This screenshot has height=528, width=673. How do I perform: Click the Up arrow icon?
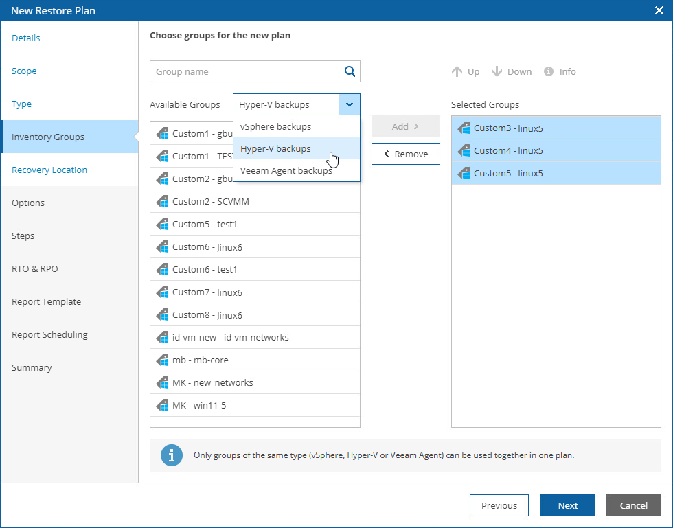point(457,71)
